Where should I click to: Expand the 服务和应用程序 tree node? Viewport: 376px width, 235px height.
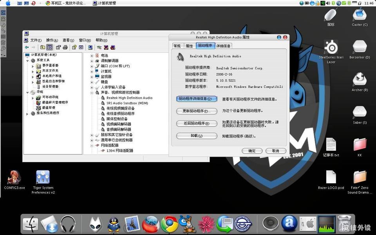coord(27,113)
